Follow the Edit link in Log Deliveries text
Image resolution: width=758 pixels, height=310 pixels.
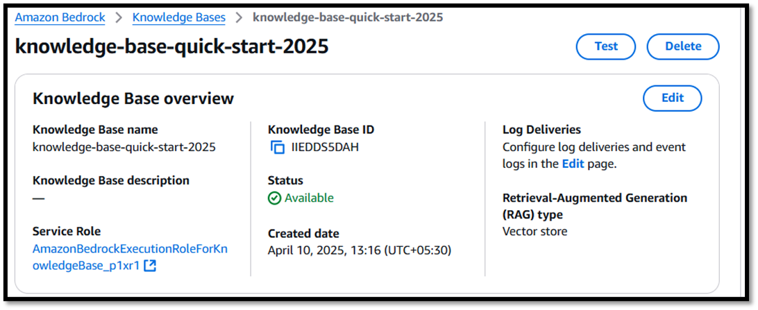(x=573, y=164)
